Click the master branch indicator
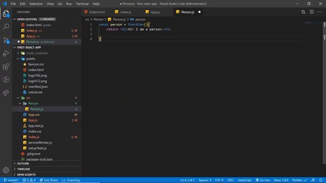Viewport: 326px width, 183px height. [x=11, y=180]
